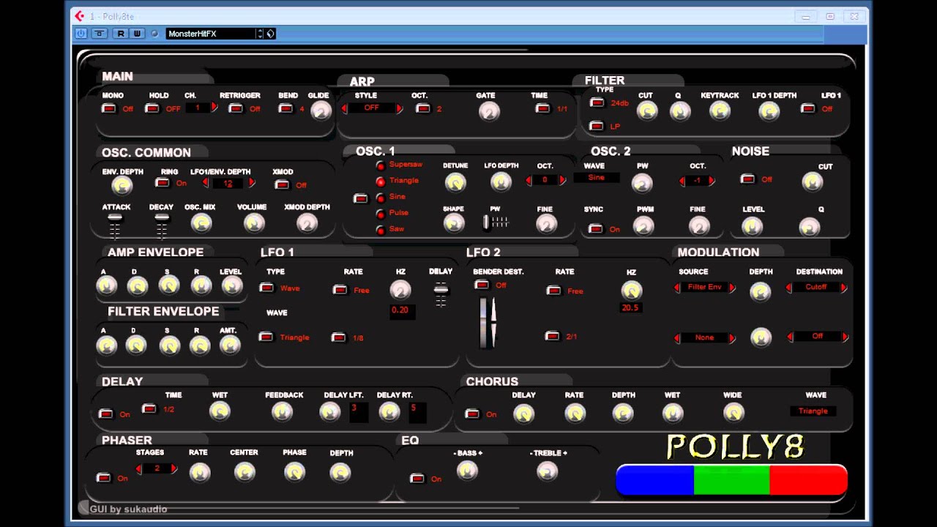Click the phaser CENTER knob
937x527 pixels.
click(x=244, y=472)
